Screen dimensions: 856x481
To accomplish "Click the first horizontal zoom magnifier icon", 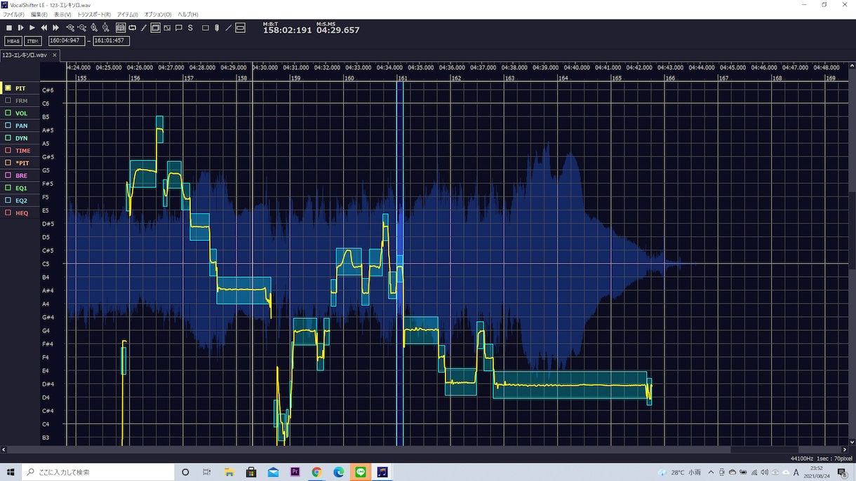I will [x=70, y=28].
